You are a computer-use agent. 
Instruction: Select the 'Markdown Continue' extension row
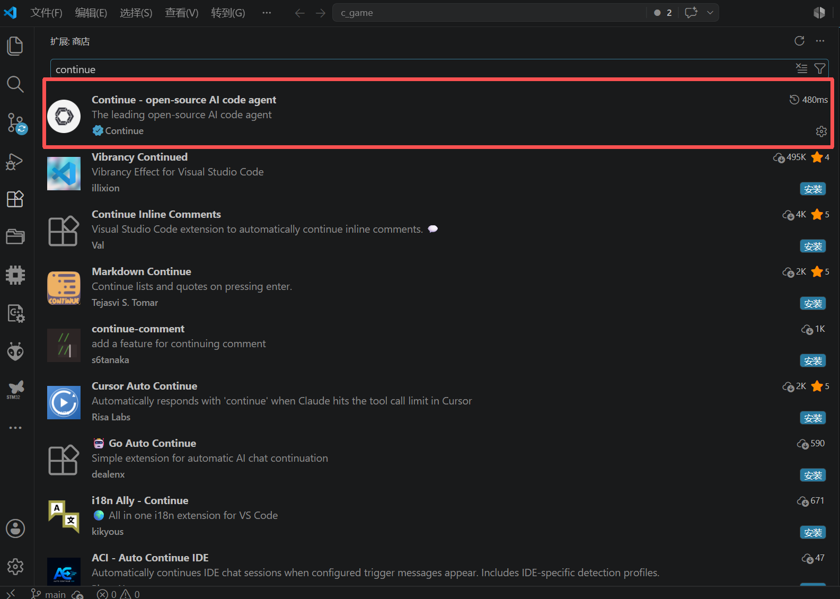point(436,287)
